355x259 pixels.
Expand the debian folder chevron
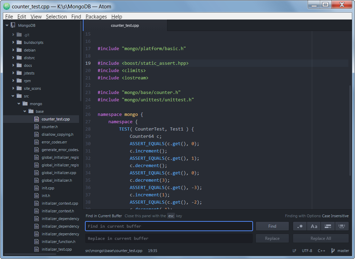(x=13, y=50)
